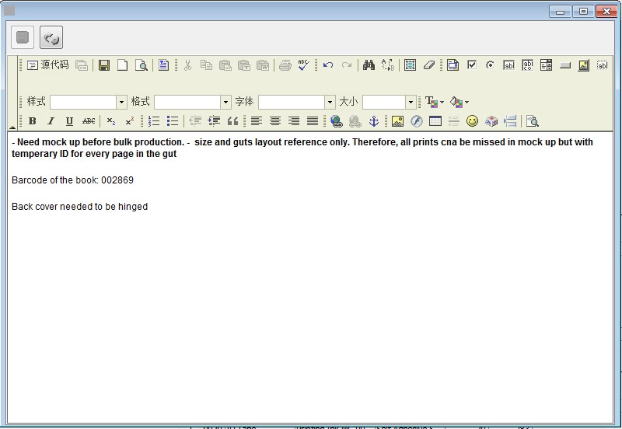This screenshot has height=429, width=622.
Task: Insert a page break
Action: pos(510,121)
